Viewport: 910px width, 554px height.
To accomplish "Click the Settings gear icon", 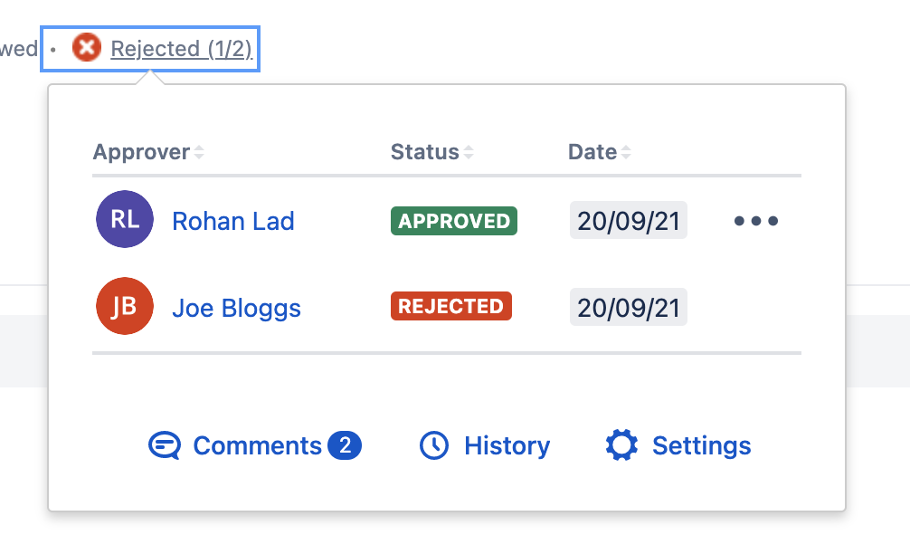I will (622, 446).
